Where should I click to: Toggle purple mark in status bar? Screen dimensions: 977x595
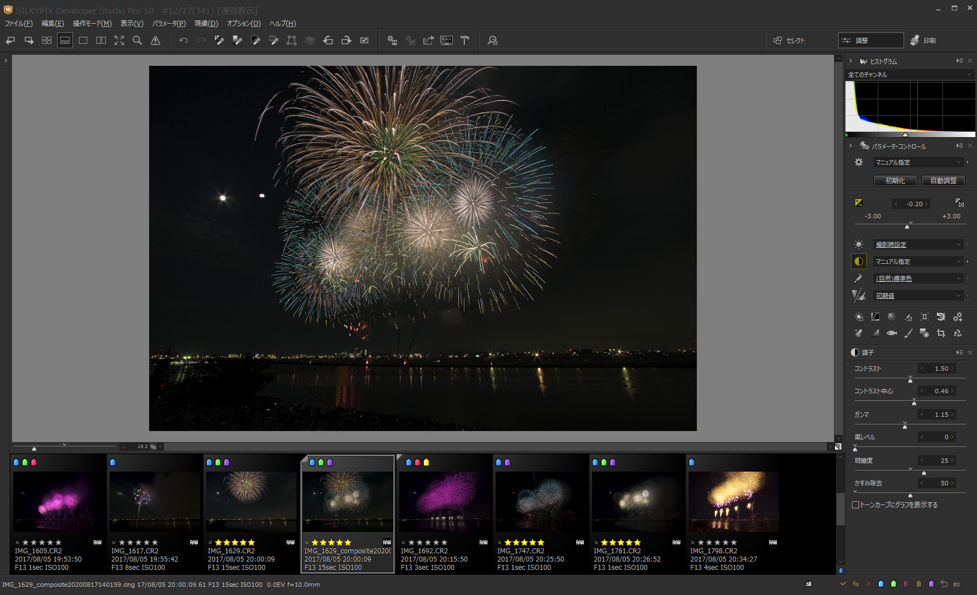(x=931, y=584)
